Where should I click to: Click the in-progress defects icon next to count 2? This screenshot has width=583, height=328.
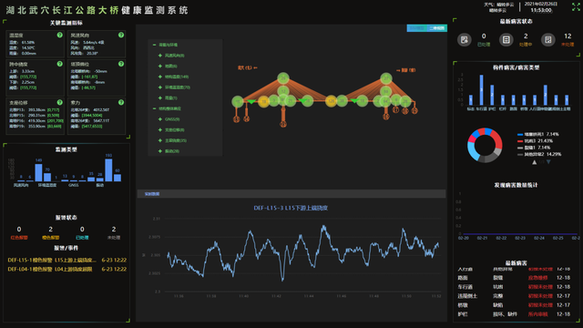click(506, 40)
